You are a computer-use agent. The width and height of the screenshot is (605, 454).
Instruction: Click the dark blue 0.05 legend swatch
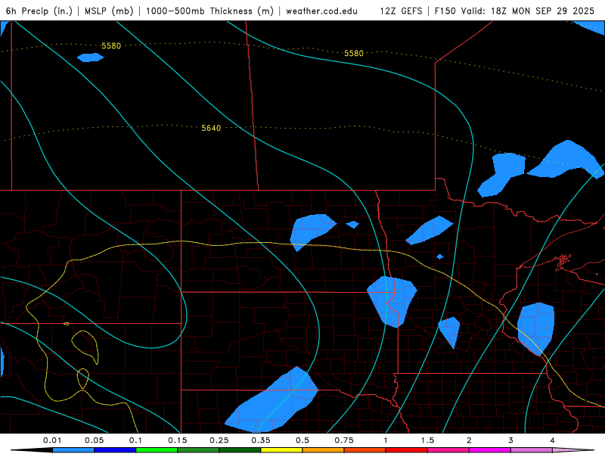115,450
